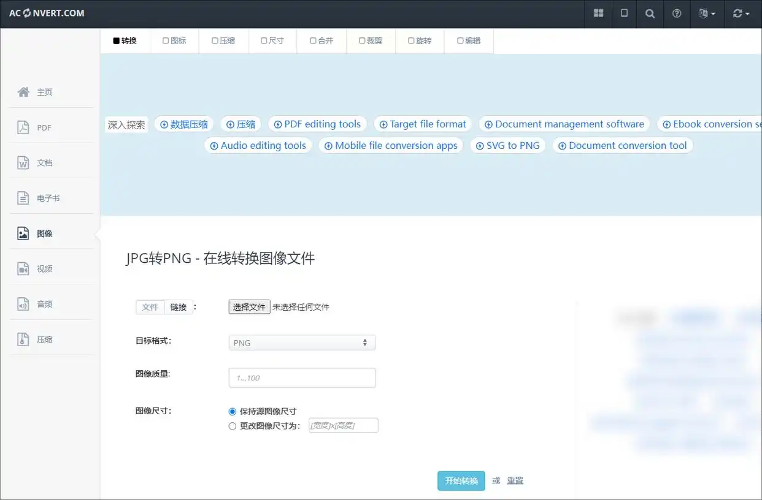Switch input source to 链接

click(179, 307)
